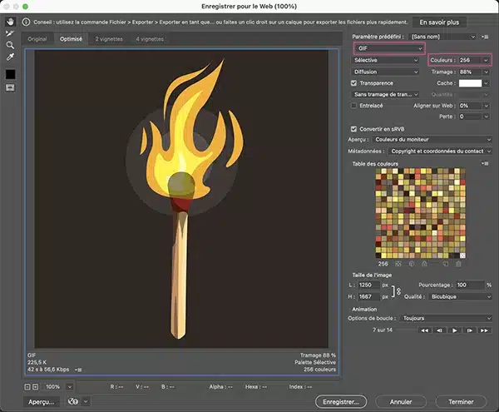Open the Qualité Bicubique dropdown
499x412 pixels.
click(460, 297)
